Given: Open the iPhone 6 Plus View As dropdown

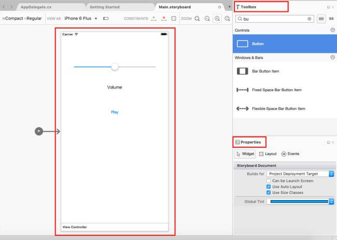Looking at the screenshot, I should 81,19.
